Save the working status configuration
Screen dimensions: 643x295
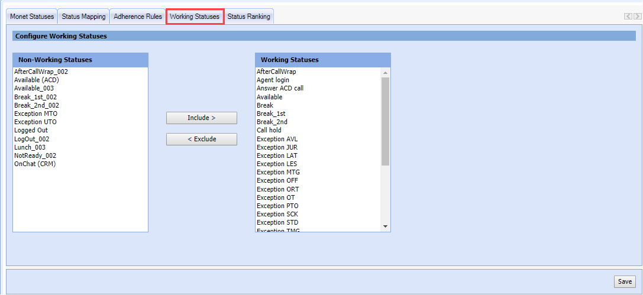[625, 282]
